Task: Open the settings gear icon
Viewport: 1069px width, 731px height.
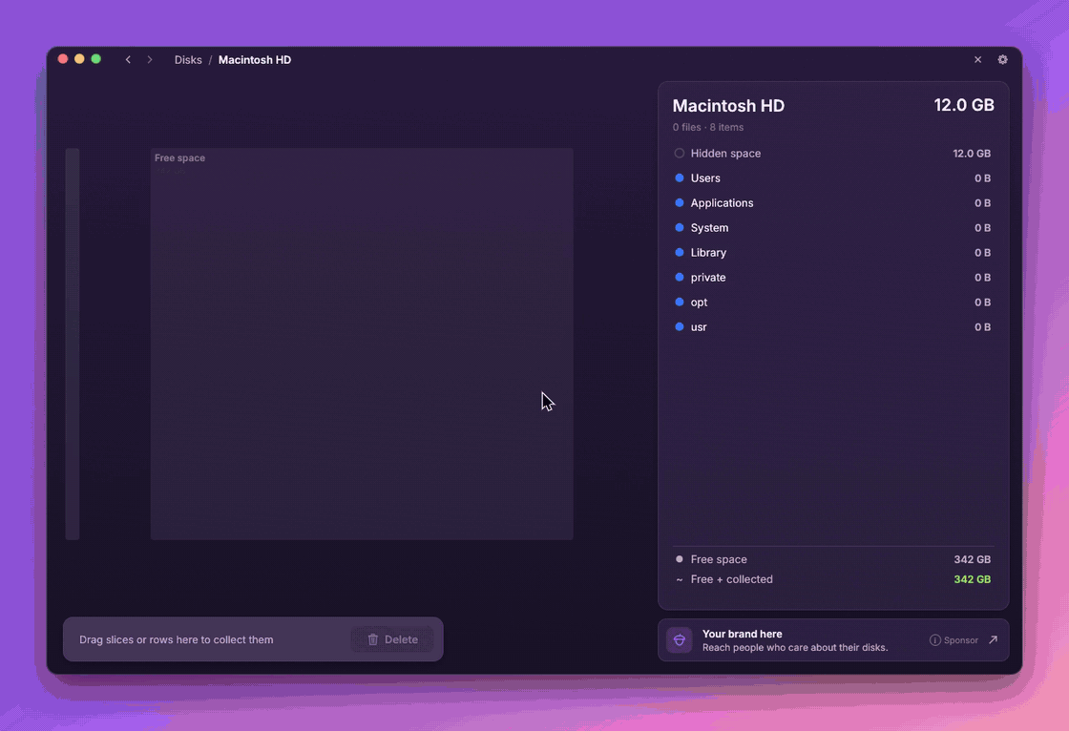Action: pos(1002,60)
